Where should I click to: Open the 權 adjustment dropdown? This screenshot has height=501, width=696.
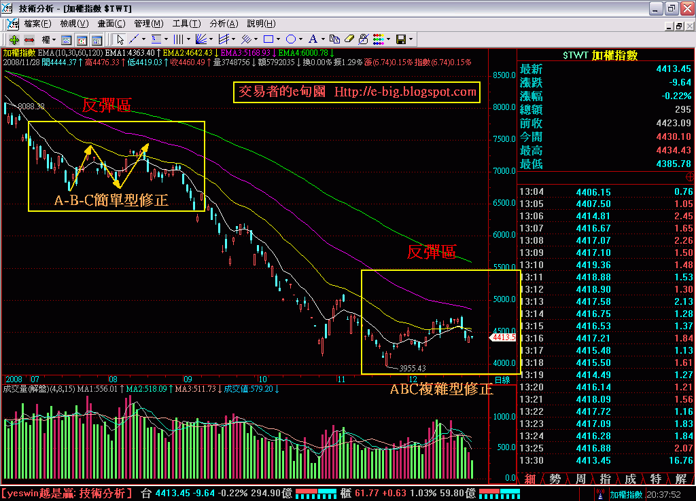pos(49,39)
